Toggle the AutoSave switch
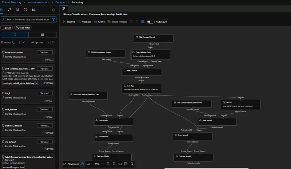The height and width of the screenshot is (169, 291). tap(151, 21)
